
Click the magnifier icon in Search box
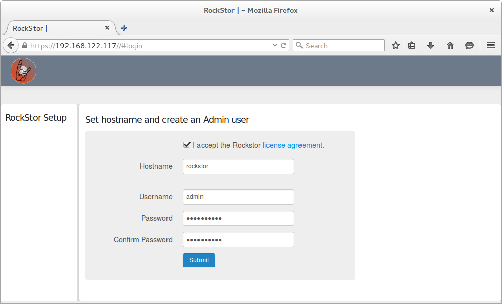click(x=299, y=45)
